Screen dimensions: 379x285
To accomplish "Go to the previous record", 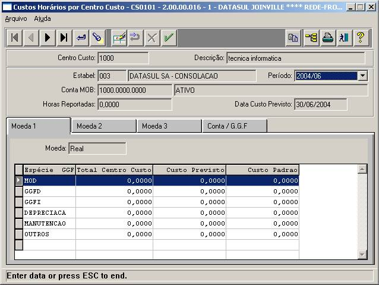I will [x=31, y=37].
